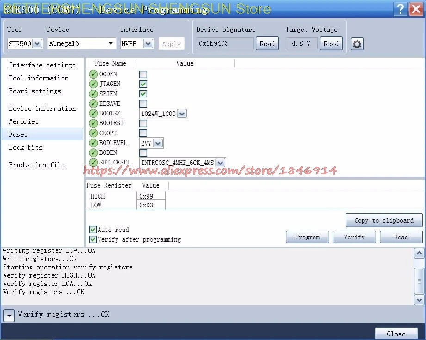Viewport: 426px width, 340px height.
Task: Click the CKOPT fuse status icon
Action: click(x=93, y=133)
